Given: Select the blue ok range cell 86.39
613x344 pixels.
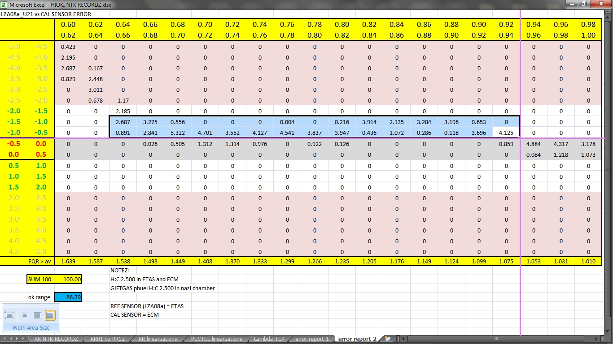Looking at the screenshot, I should pos(68,297).
